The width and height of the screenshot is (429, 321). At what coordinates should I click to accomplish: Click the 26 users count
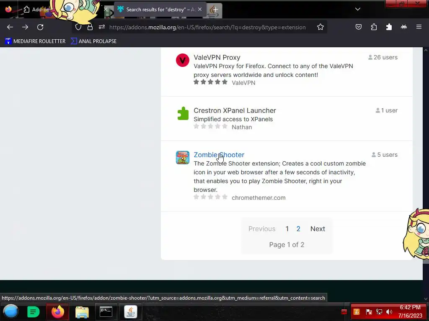tap(383, 57)
